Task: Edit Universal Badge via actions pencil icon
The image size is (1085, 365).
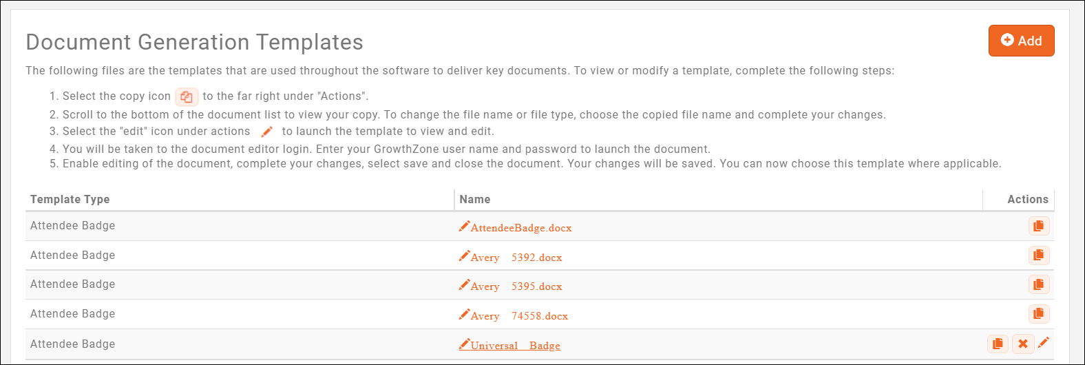Action: click(x=1044, y=342)
